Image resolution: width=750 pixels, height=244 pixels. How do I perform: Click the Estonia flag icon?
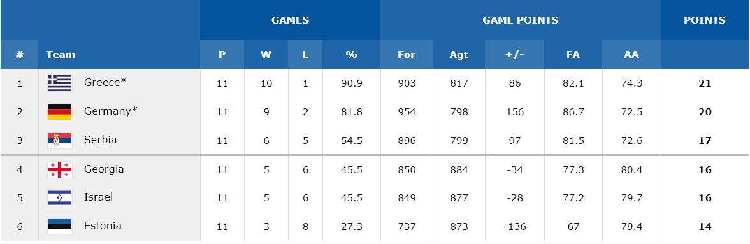pos(59,226)
